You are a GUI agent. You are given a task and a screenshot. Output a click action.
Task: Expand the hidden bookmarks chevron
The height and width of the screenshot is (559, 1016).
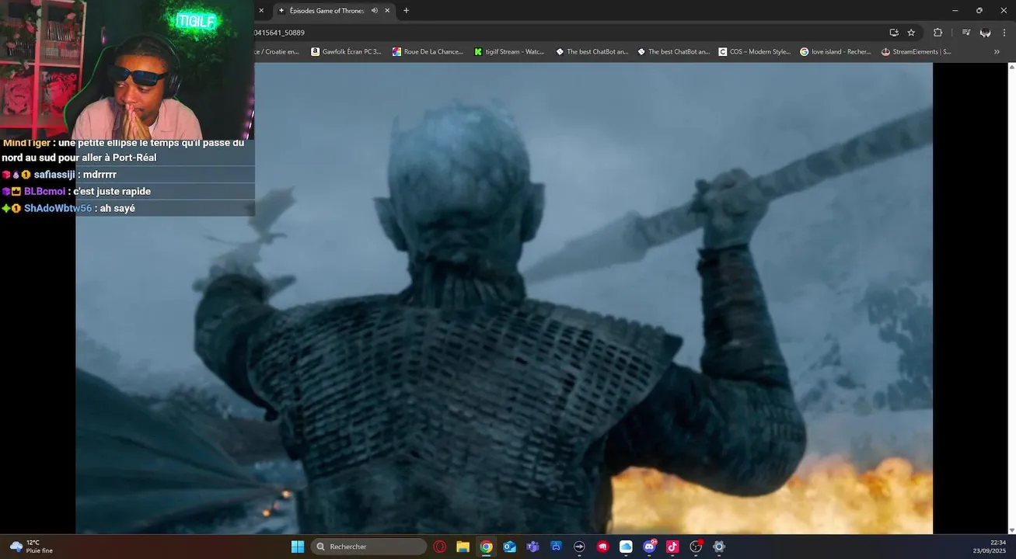click(x=997, y=52)
